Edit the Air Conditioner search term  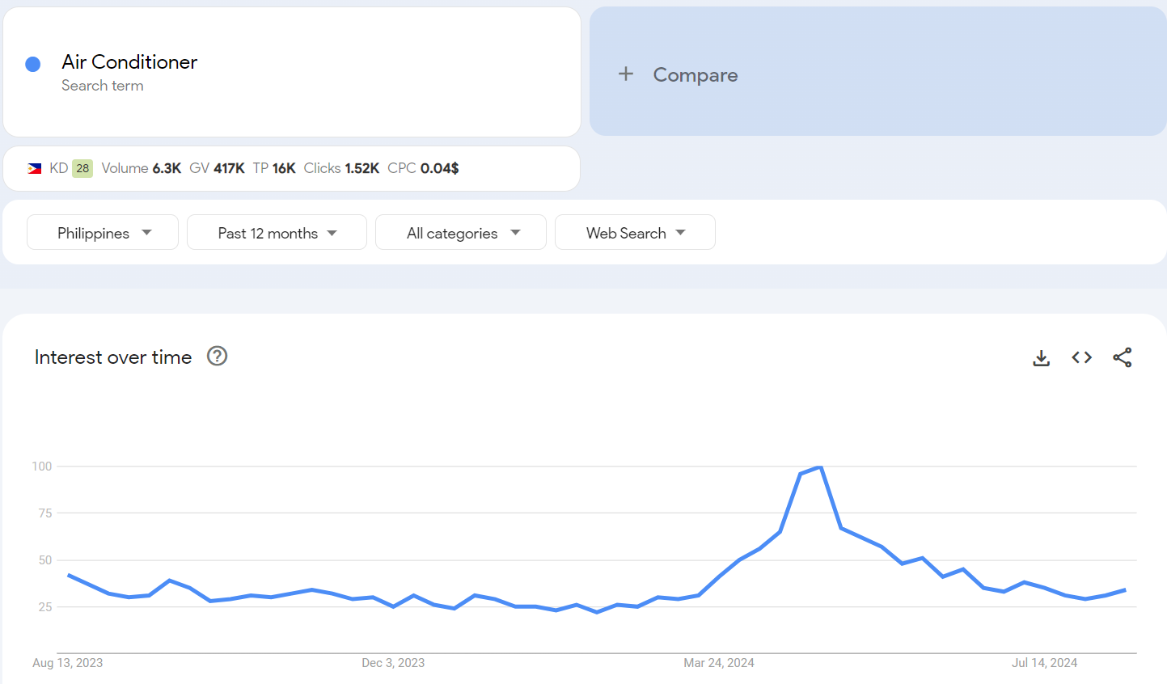[129, 62]
